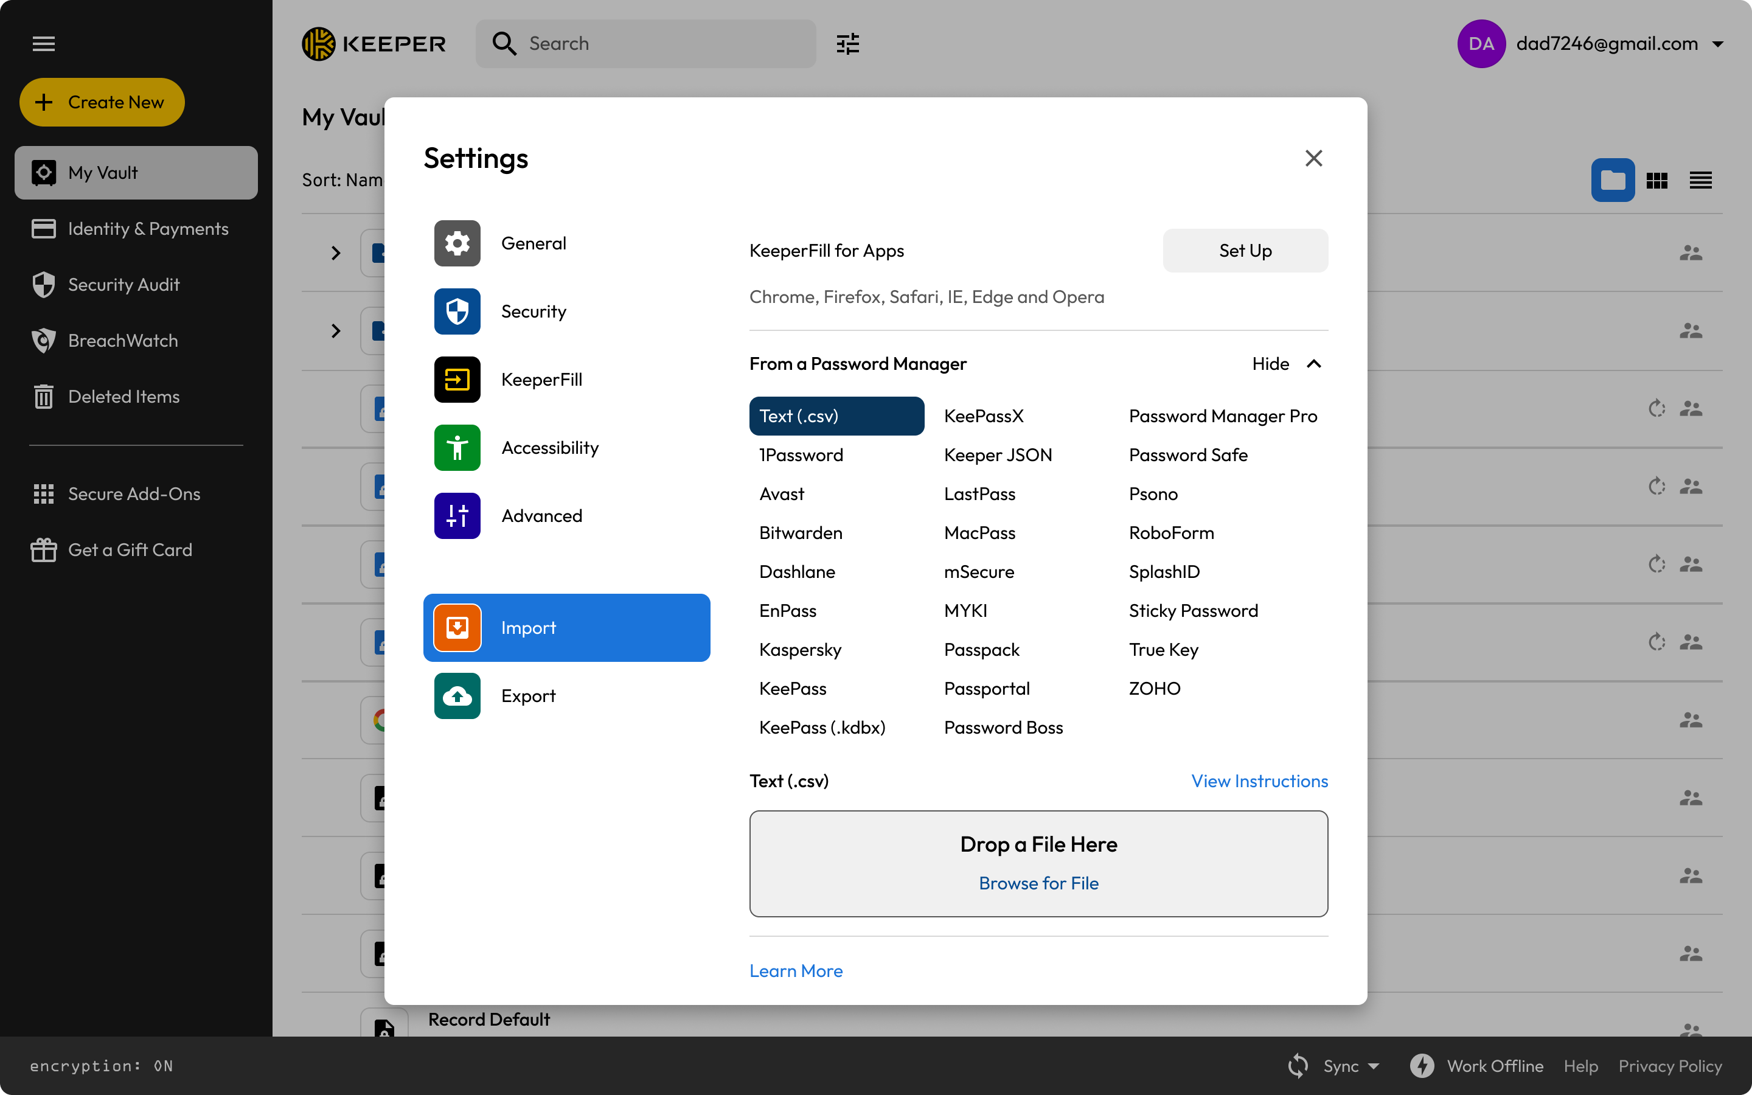Open Privacy Policy link
Viewport: 1752px width, 1095px height.
[x=1670, y=1066]
